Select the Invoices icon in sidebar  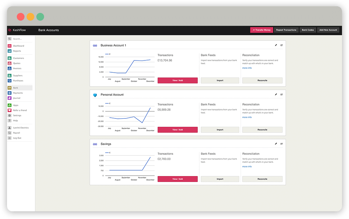pos(10,68)
